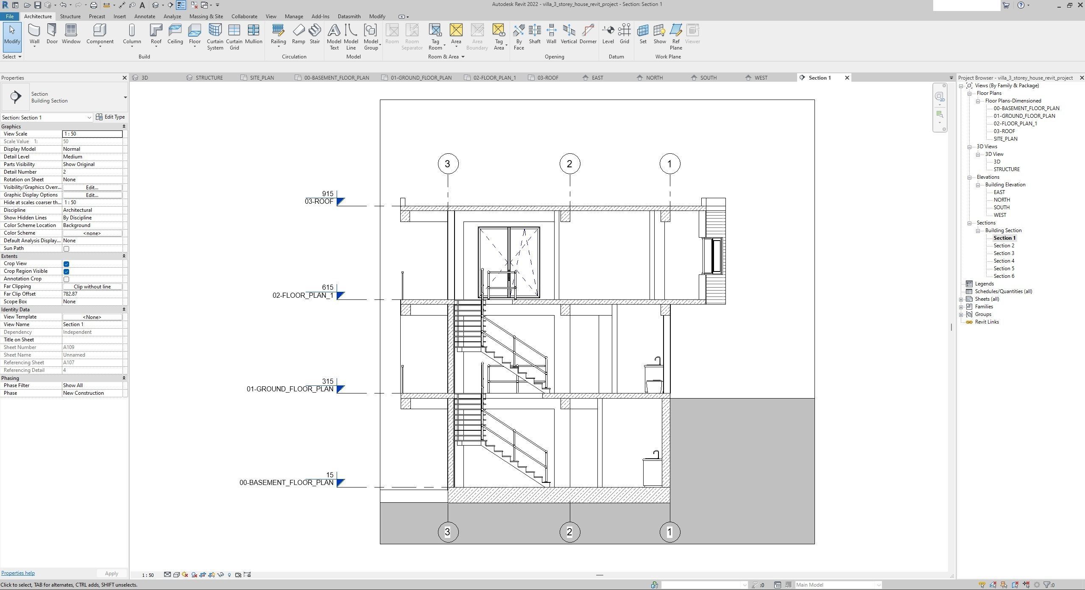Expand the Sheets (all) tree node
Image resolution: width=1085 pixels, height=590 pixels.
click(x=961, y=299)
